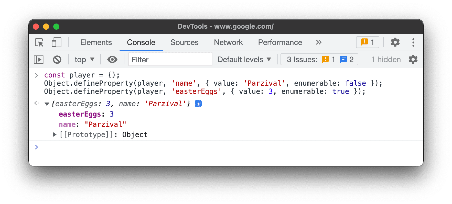
Task: Expand the Prototype property of player
Action: (x=54, y=134)
